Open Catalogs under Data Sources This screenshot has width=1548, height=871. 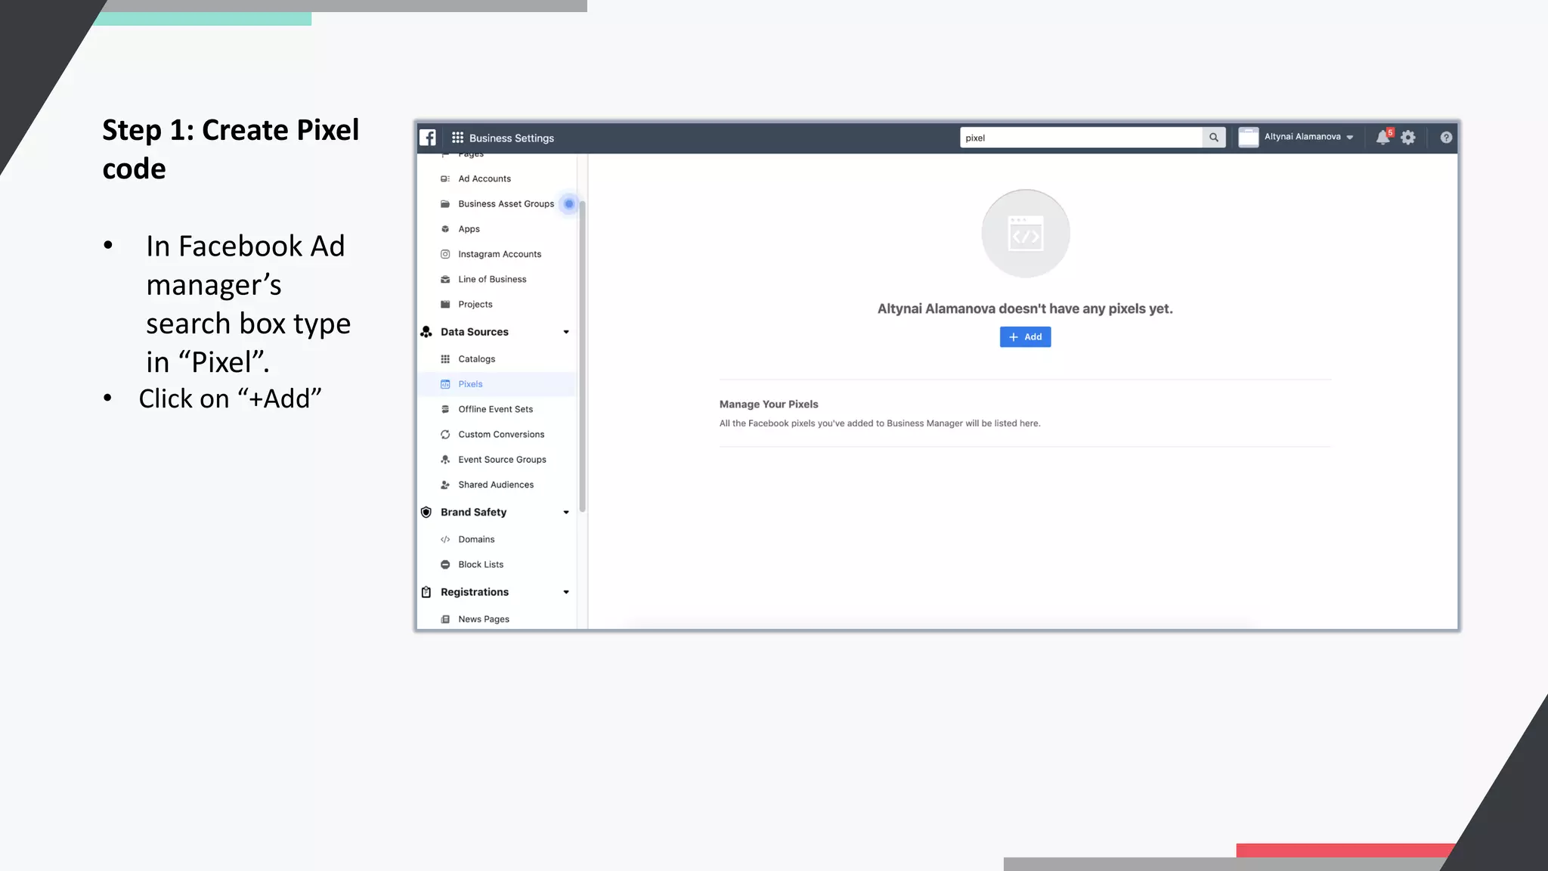click(x=477, y=359)
